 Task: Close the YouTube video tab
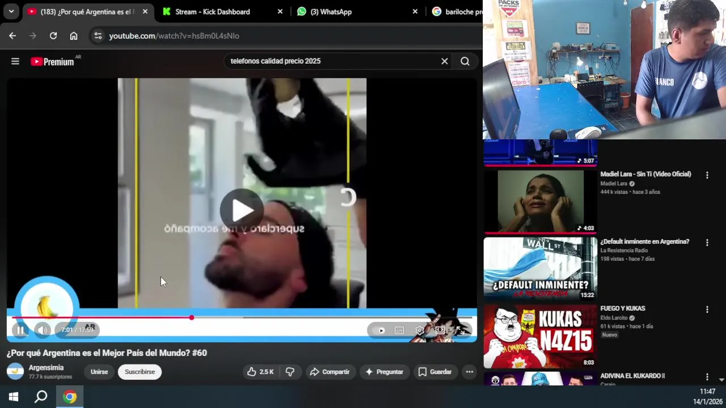pyautogui.click(x=145, y=11)
